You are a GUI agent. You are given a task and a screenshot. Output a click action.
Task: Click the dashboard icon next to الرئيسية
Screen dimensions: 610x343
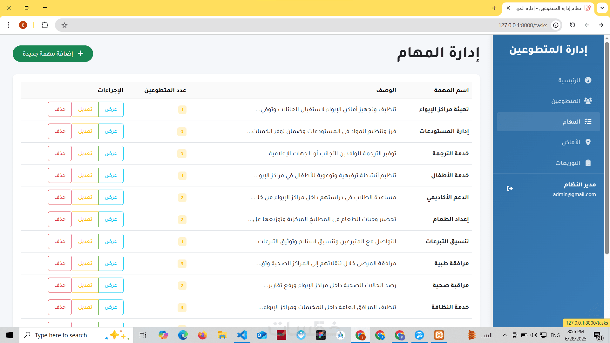pos(588,80)
